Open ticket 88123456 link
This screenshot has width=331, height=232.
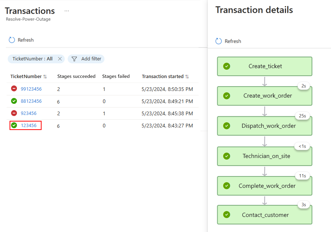click(31, 101)
